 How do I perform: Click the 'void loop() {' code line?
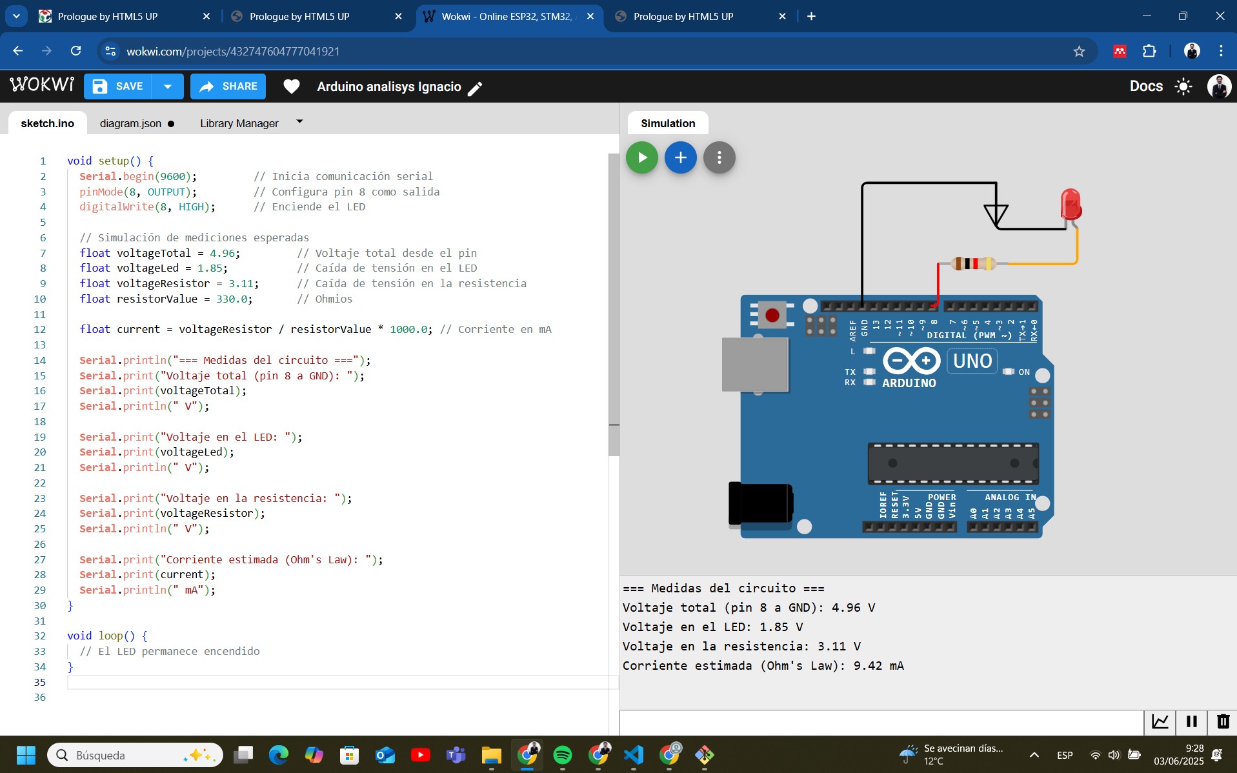pos(107,636)
